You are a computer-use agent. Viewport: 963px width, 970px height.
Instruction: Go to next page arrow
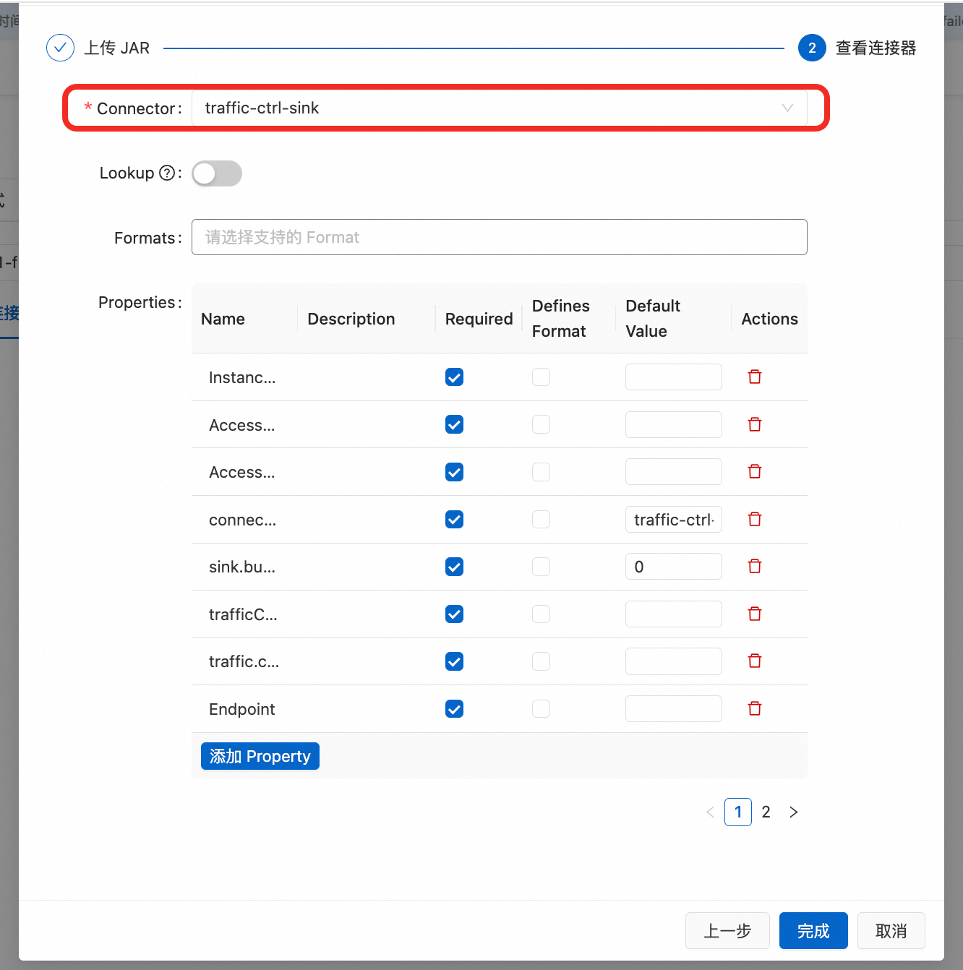[x=794, y=812]
